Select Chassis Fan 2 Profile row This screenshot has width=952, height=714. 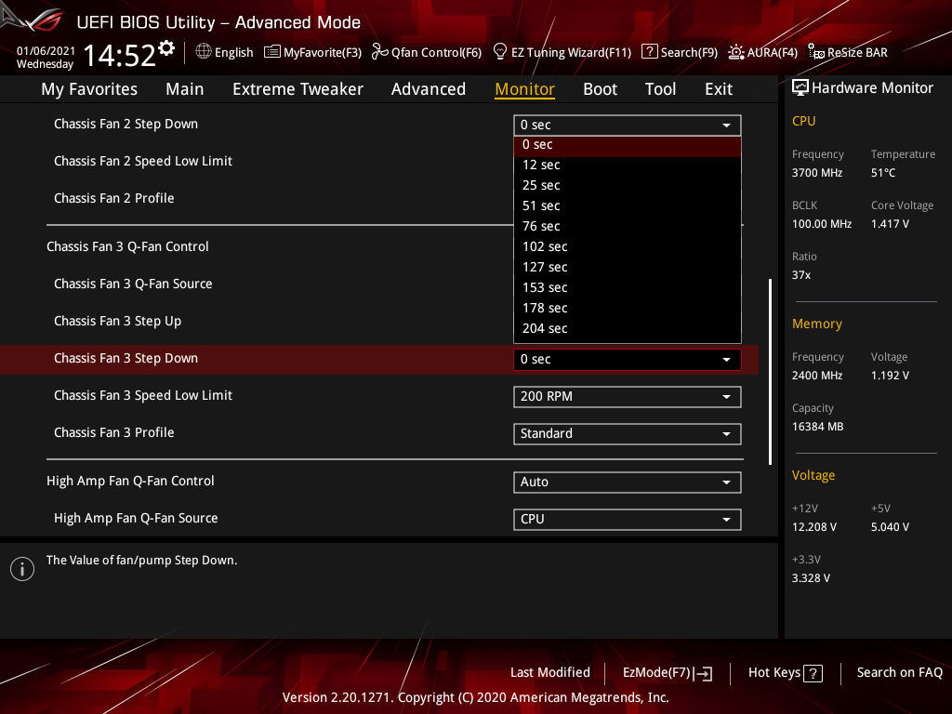pyautogui.click(x=113, y=198)
